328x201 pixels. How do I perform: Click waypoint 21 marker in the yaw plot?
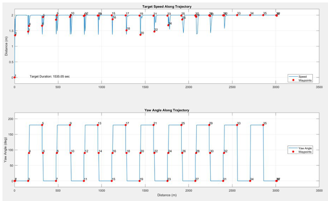[x=153, y=125]
